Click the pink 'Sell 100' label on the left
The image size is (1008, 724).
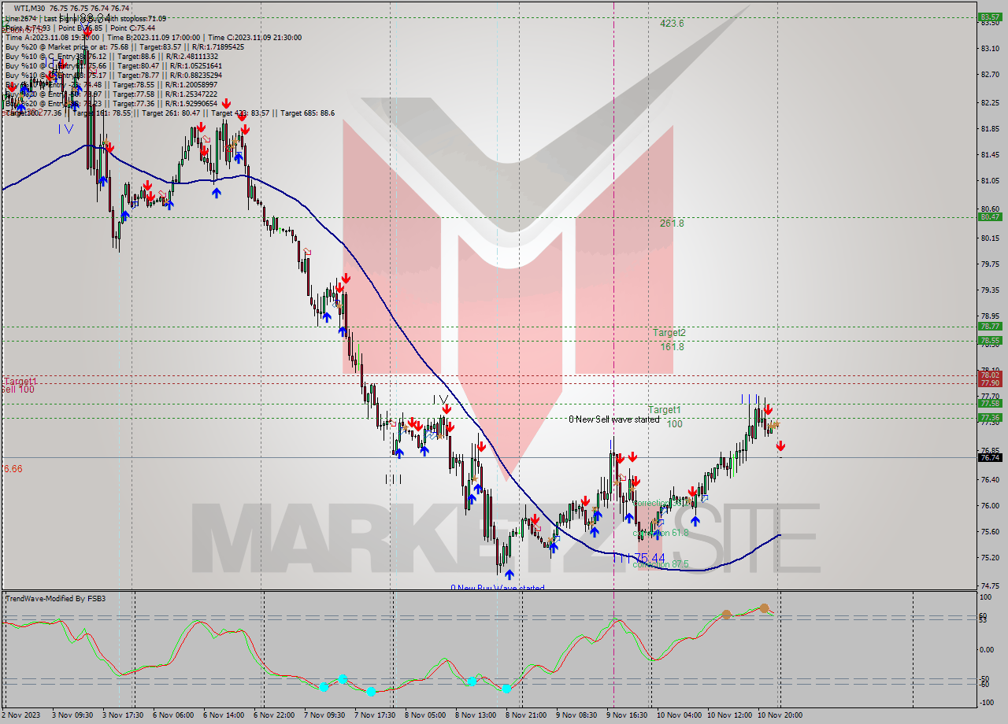point(17,390)
